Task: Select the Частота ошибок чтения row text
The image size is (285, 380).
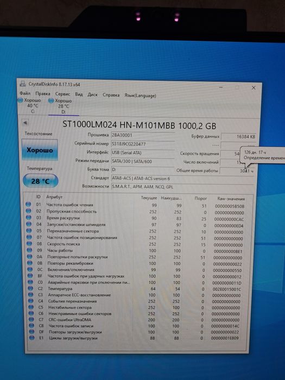Action: [x=70, y=205]
